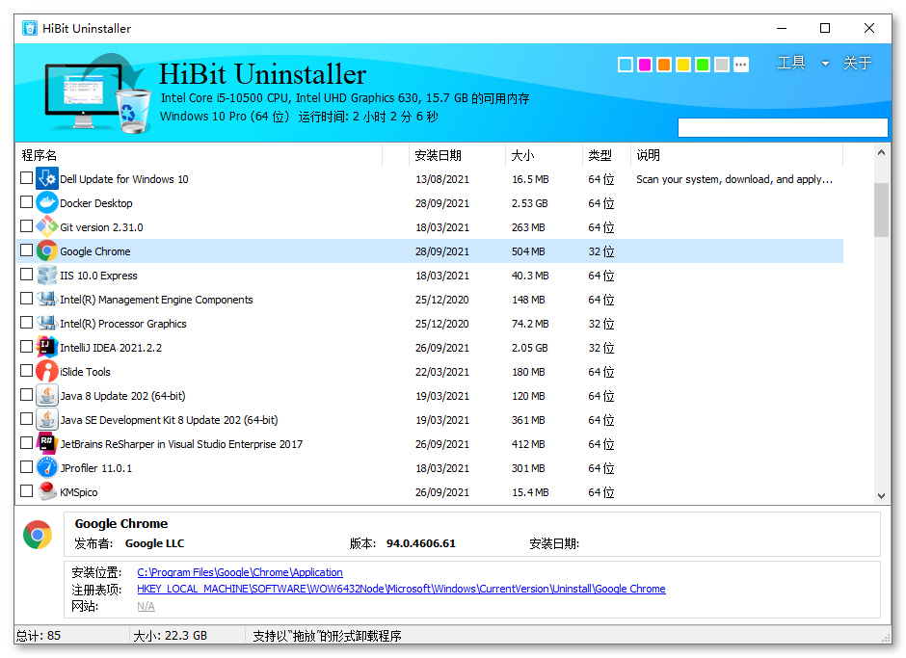The width and height of the screenshot is (906, 658).
Task: Choose the green theme swatch
Action: tap(703, 65)
